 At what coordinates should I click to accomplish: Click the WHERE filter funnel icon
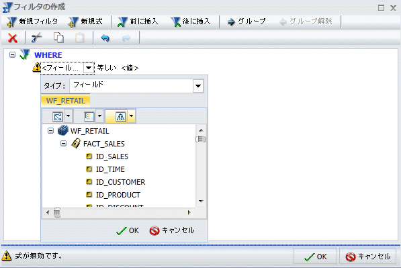(x=25, y=54)
